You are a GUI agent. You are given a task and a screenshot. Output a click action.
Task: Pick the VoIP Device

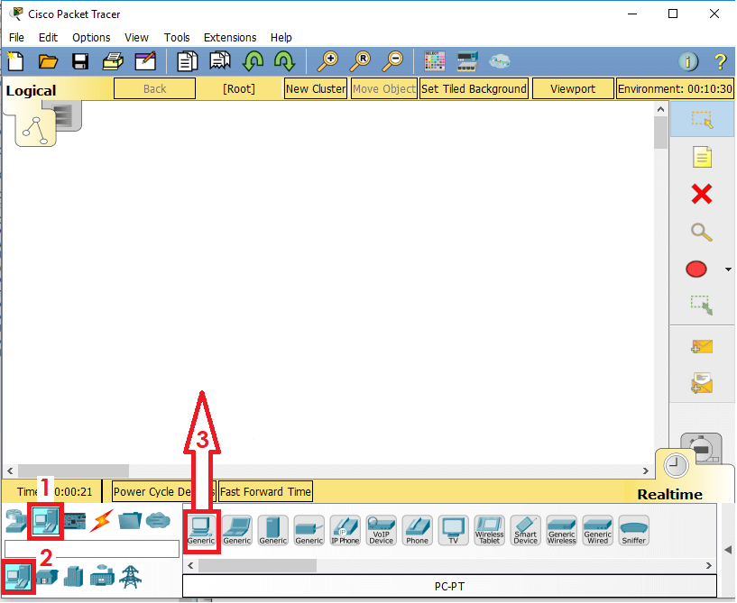(x=382, y=530)
